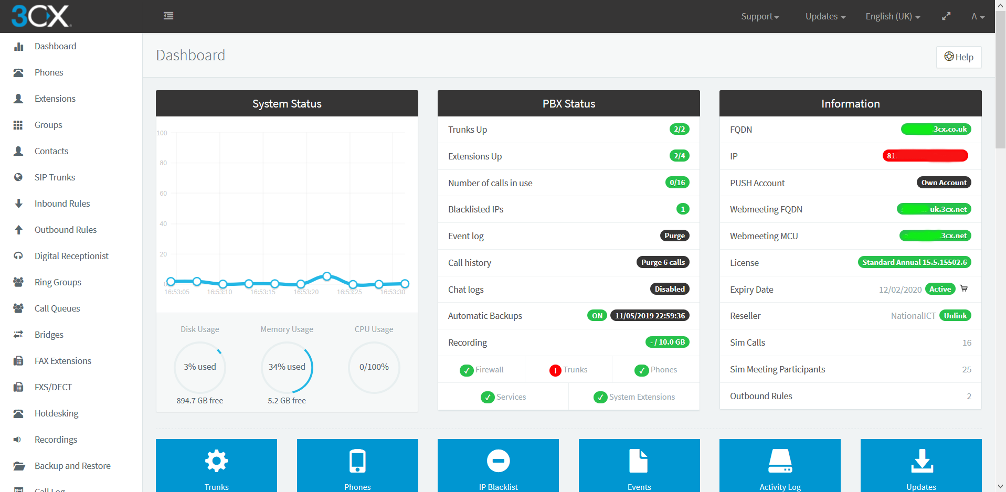
Task: Click the Help button
Action: (x=959, y=57)
